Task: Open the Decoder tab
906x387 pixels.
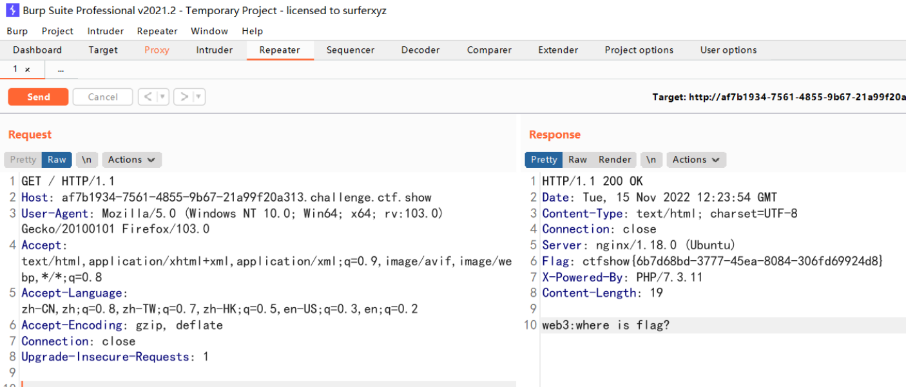Action: [420, 50]
